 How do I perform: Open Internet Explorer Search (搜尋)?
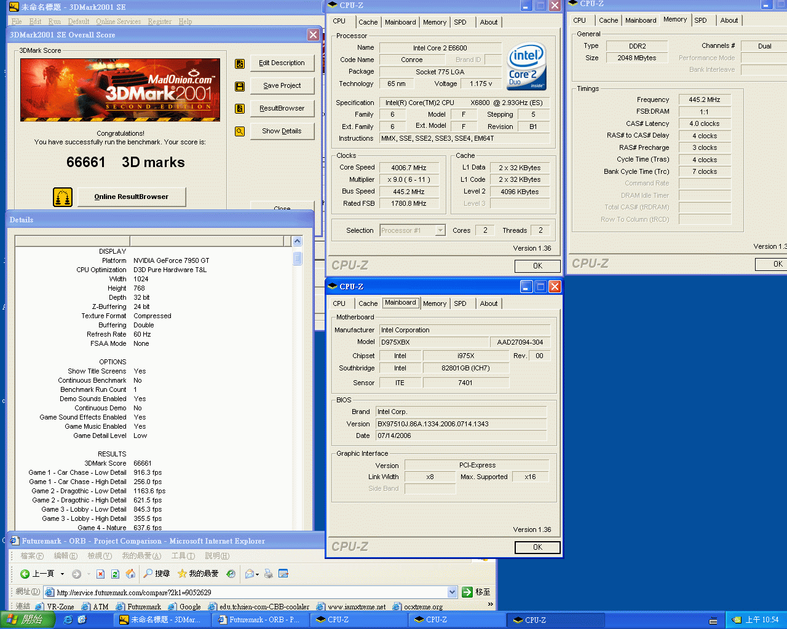(x=157, y=574)
